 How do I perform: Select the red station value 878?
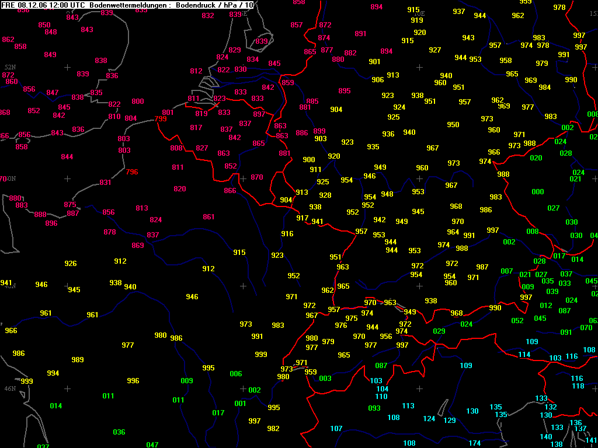coord(110,232)
